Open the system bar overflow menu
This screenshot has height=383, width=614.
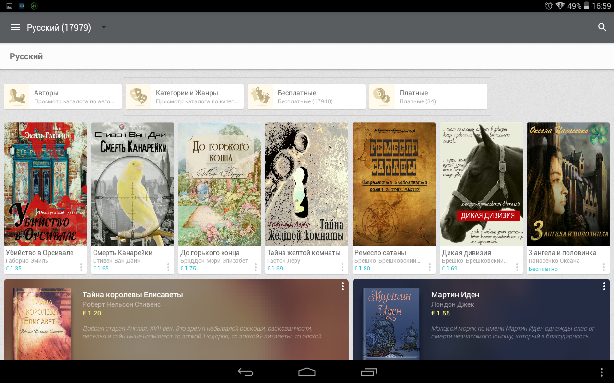point(602,372)
